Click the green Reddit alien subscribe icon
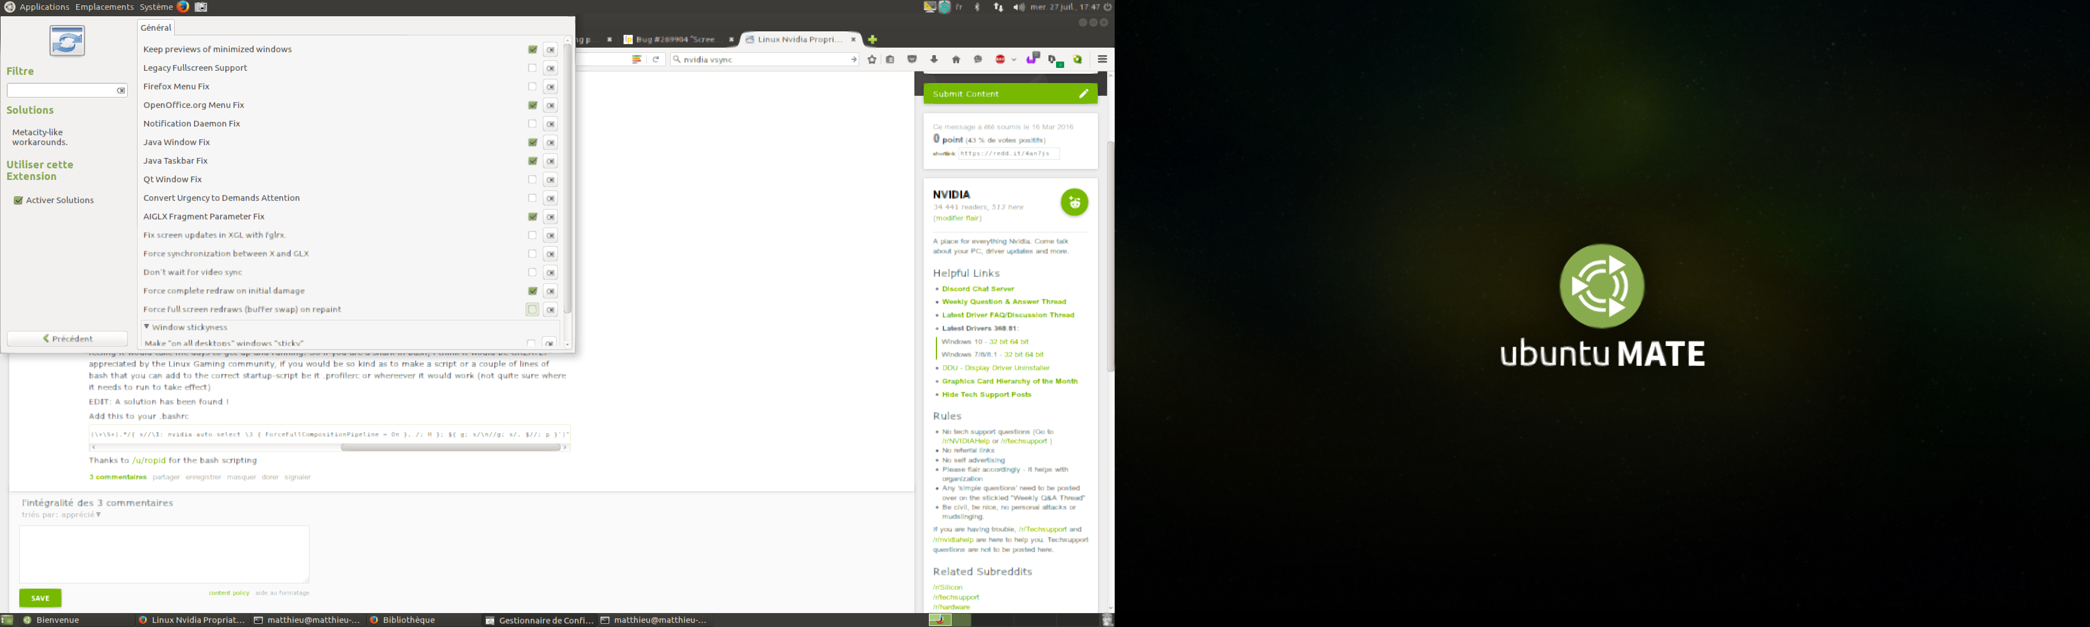Viewport: 2090px width, 627px height. point(1074,203)
